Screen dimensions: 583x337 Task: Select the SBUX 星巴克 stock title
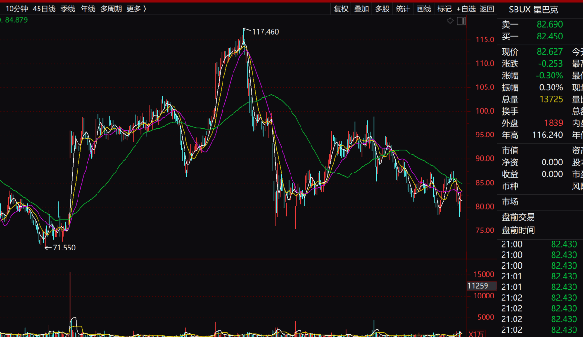click(534, 10)
